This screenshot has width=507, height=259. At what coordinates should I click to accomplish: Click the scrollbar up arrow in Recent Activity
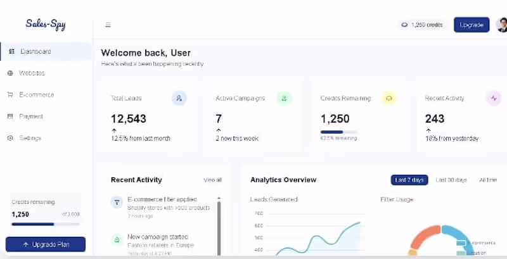(219, 198)
